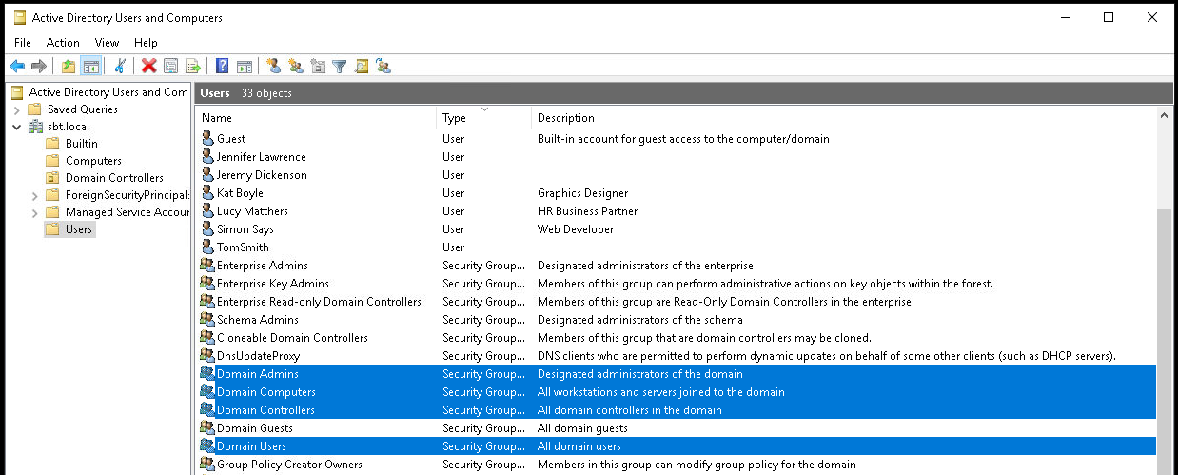Click the Up One Level folder icon

(69, 66)
